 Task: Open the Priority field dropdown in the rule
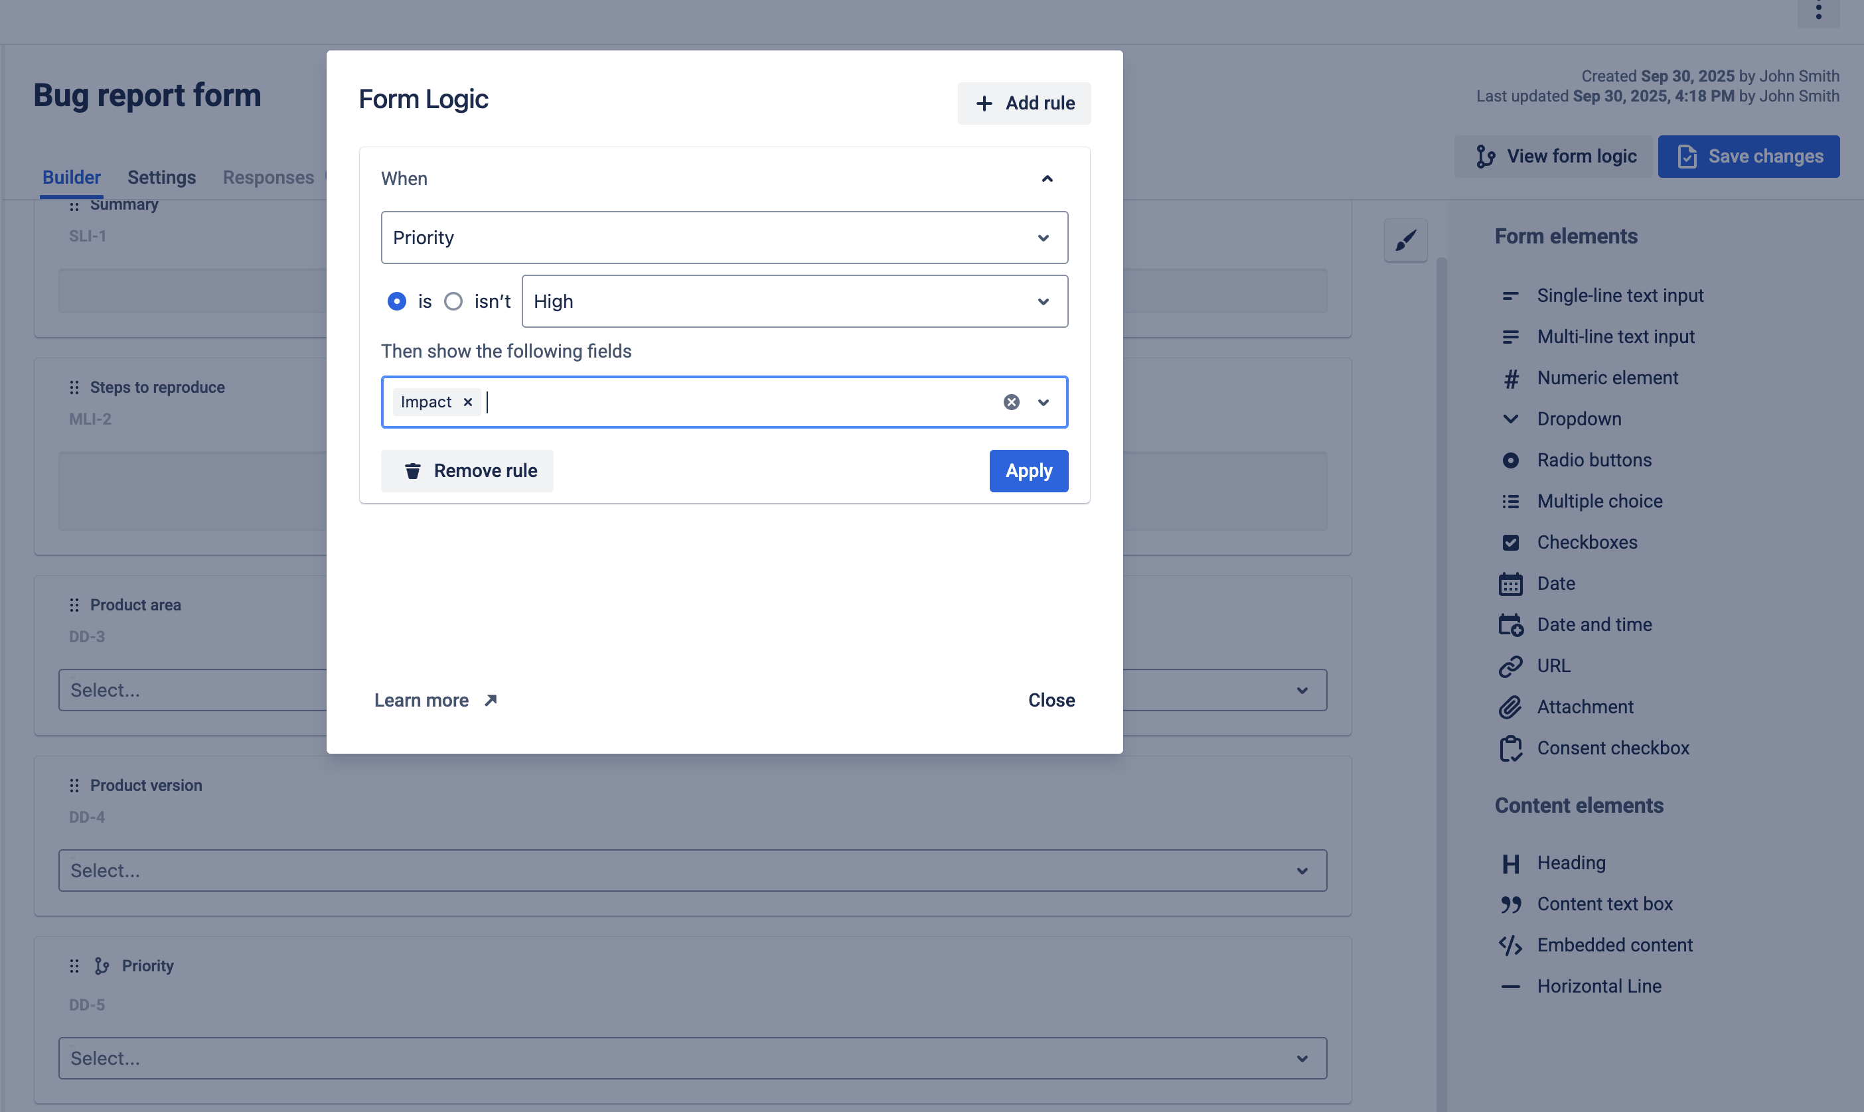[x=724, y=238]
